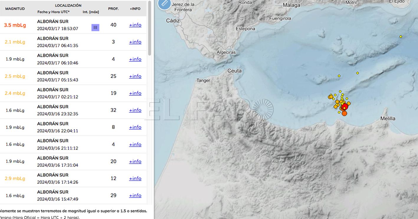Click the Int. [máx] column header
This screenshot has width=418, height=219.
pyautogui.click(x=91, y=12)
